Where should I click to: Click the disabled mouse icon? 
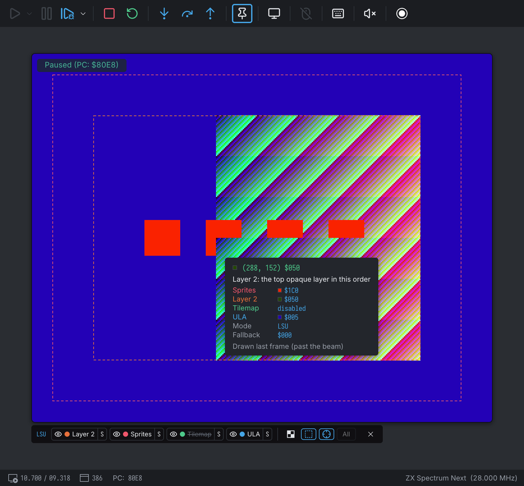(306, 14)
